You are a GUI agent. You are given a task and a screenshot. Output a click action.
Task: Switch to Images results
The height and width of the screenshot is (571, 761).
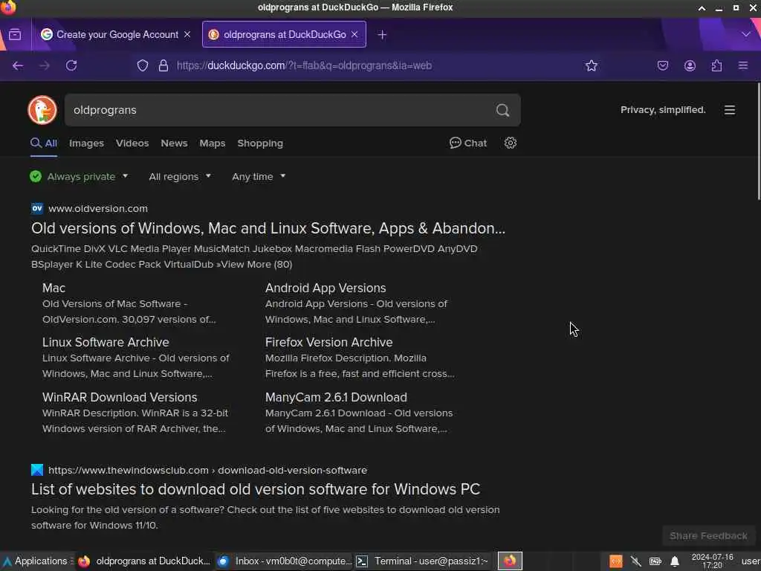pyautogui.click(x=86, y=143)
